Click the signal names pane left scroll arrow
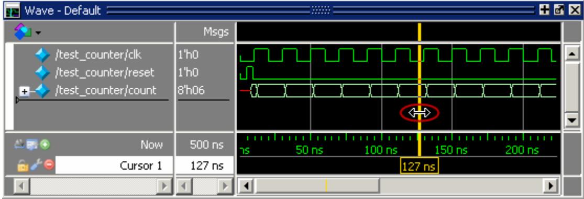Image resolution: width=584 pixels, height=199 pixels. pyautogui.click(x=22, y=185)
